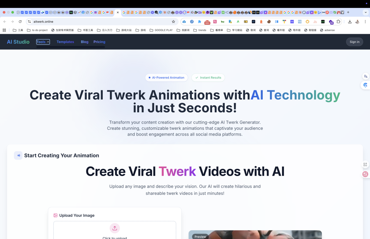Screen dimensions: 370x239
Task: Go to the Templates nav item
Action: click(x=65, y=42)
